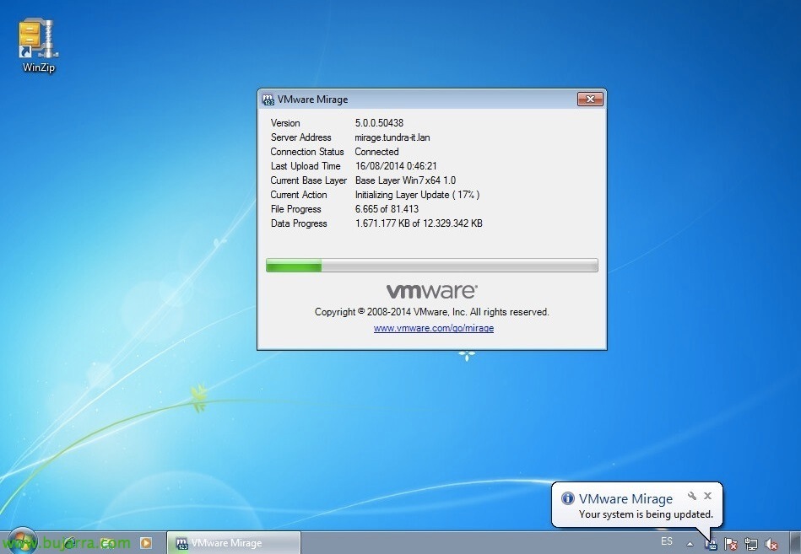
Task: Click the Last Upload Time label
Action: pyautogui.click(x=306, y=166)
